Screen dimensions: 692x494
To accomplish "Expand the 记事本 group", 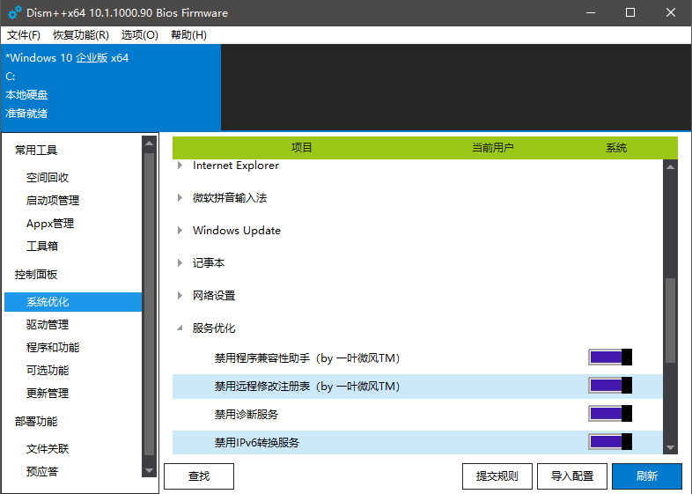I will (x=180, y=263).
